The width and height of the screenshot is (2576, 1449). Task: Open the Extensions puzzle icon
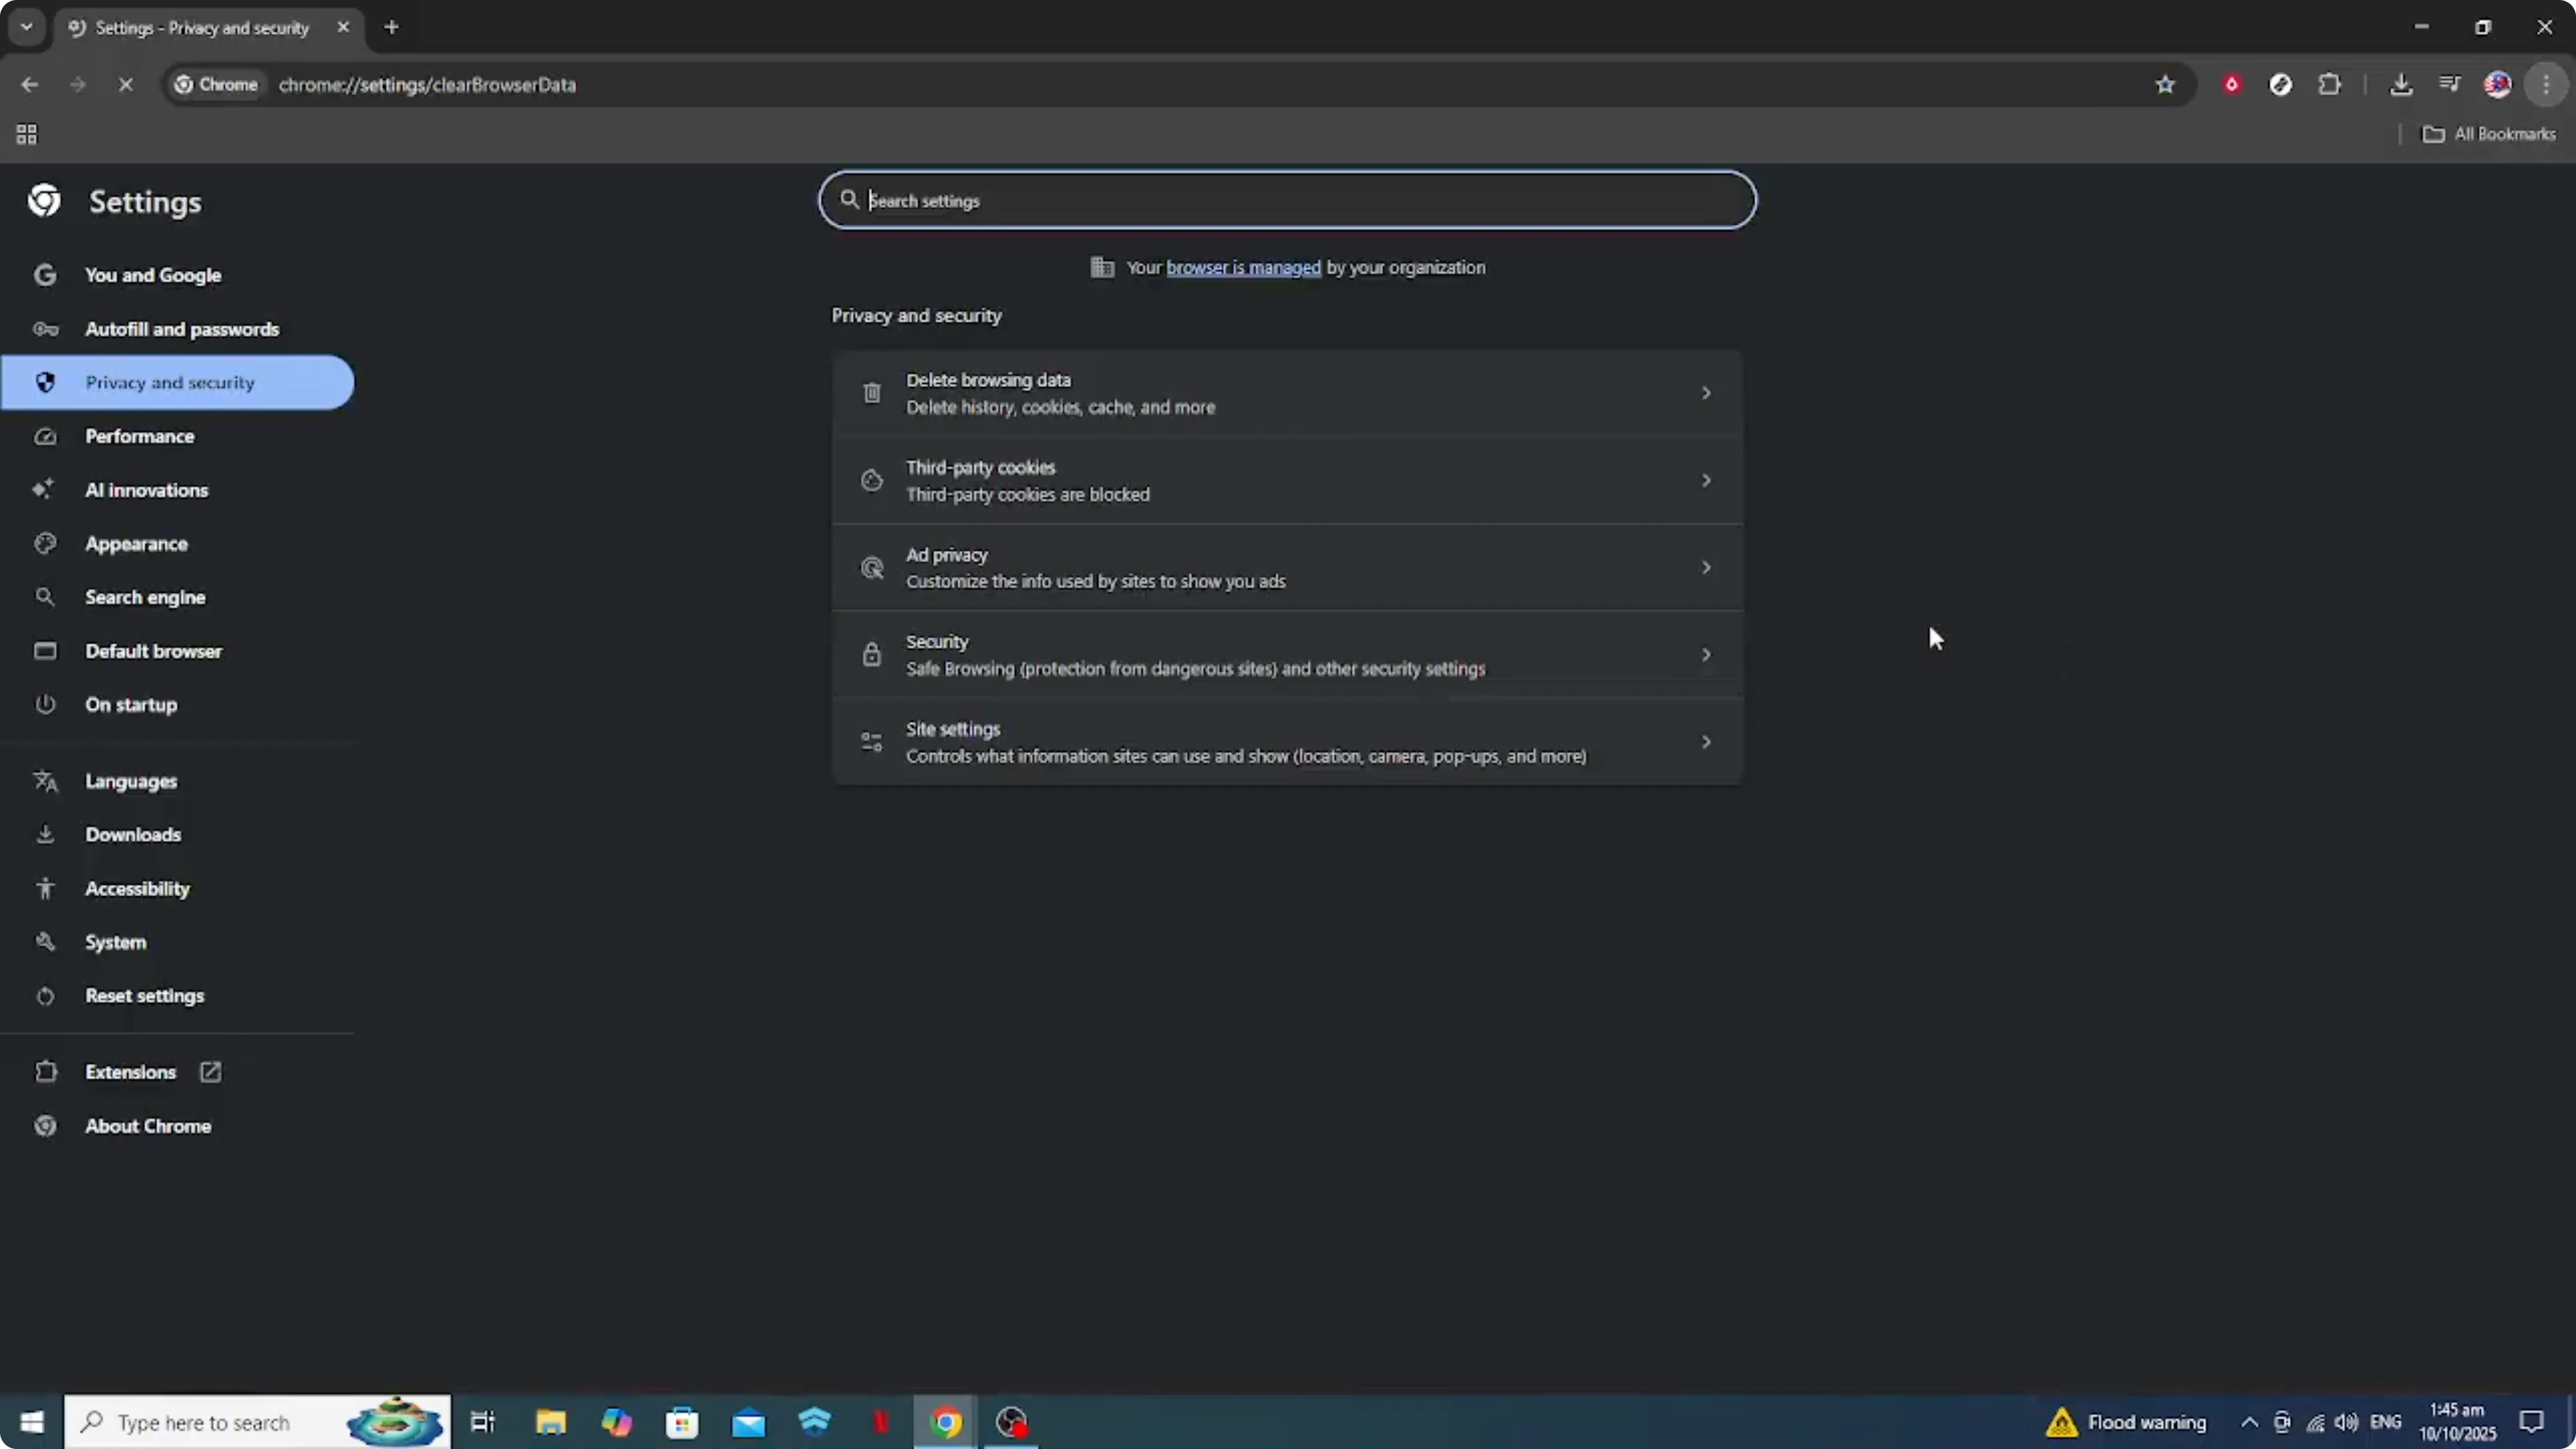[x=2330, y=84]
